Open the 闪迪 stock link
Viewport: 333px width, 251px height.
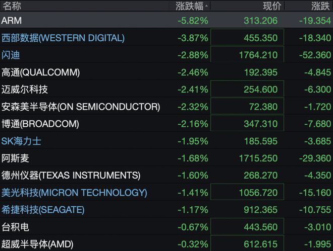[11, 55]
